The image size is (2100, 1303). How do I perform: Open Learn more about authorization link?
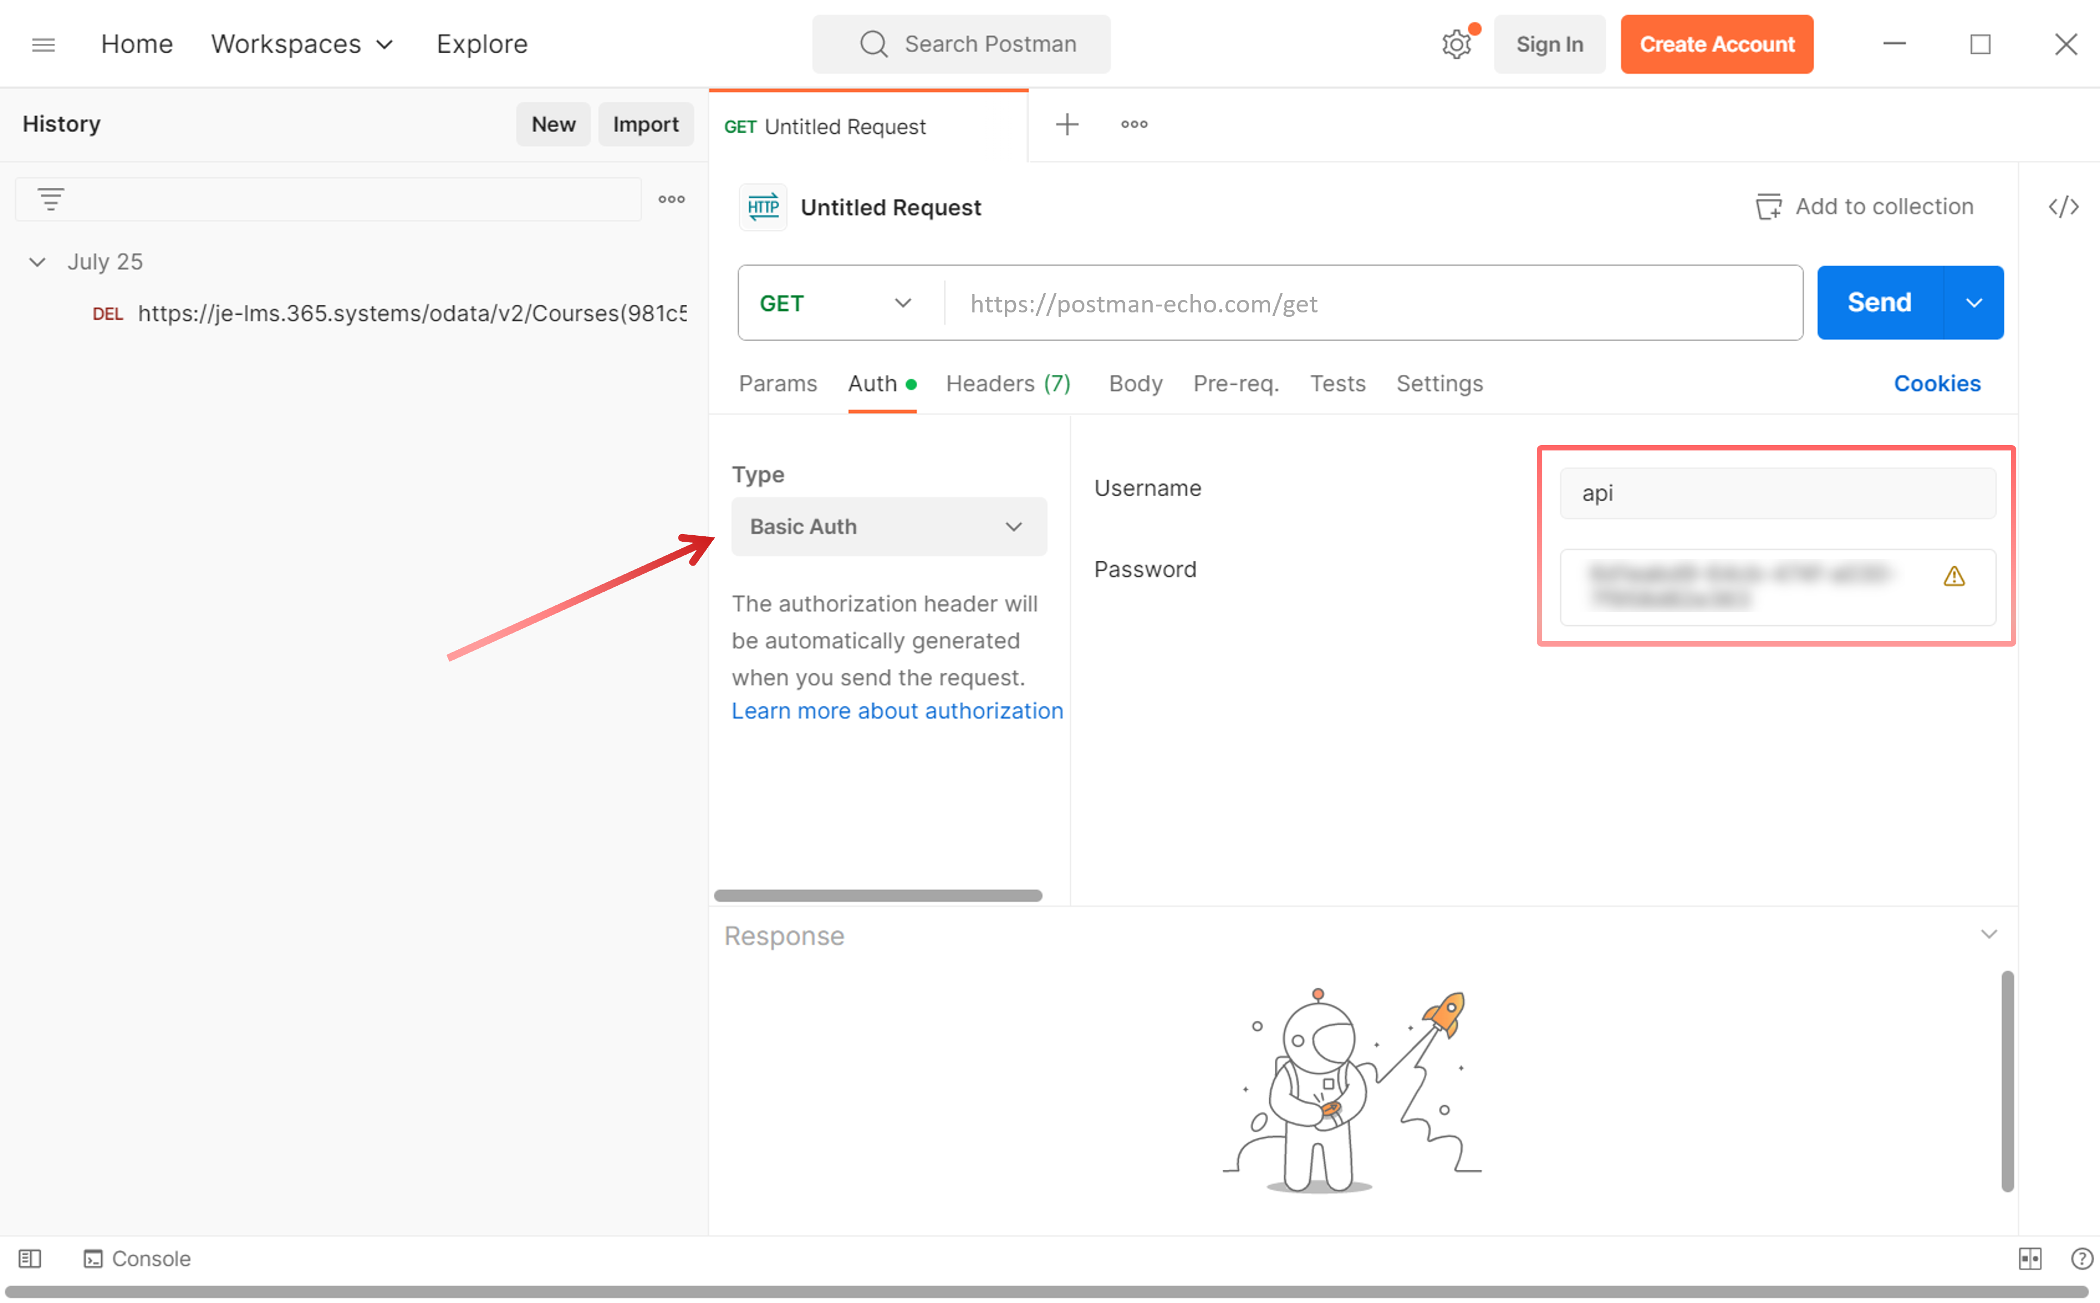click(x=898, y=711)
